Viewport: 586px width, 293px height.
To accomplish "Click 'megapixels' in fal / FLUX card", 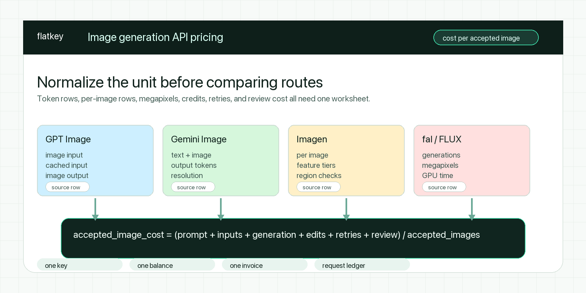I will click(440, 165).
